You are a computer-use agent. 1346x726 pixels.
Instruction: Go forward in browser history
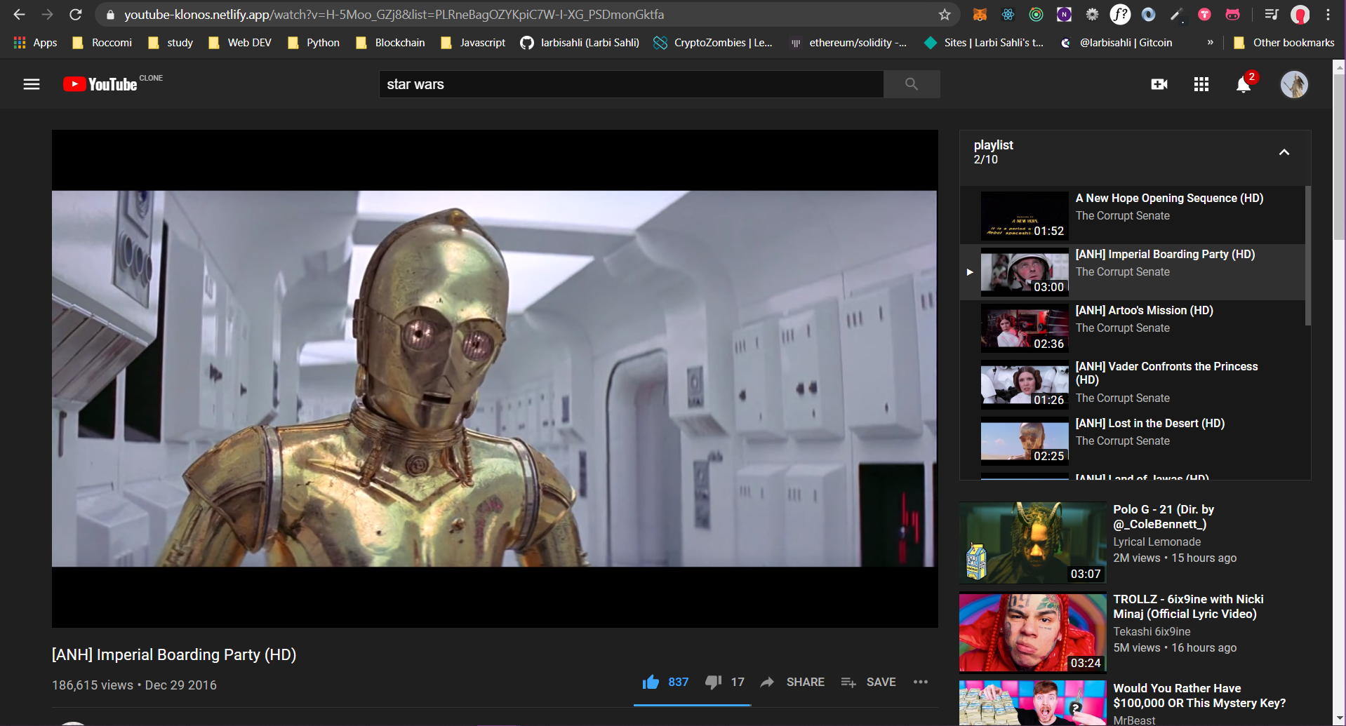click(x=47, y=14)
